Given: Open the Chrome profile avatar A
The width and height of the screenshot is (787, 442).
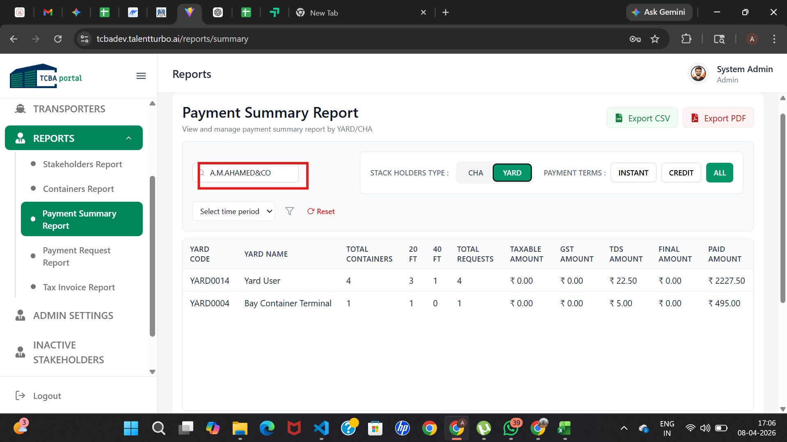Looking at the screenshot, I should pyautogui.click(x=752, y=39).
